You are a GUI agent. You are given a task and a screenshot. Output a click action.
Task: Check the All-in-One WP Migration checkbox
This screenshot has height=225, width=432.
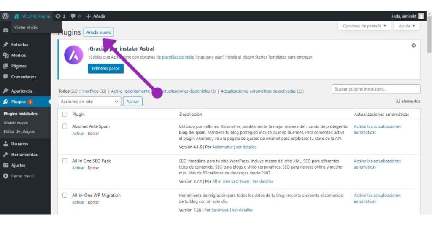pyautogui.click(x=65, y=195)
